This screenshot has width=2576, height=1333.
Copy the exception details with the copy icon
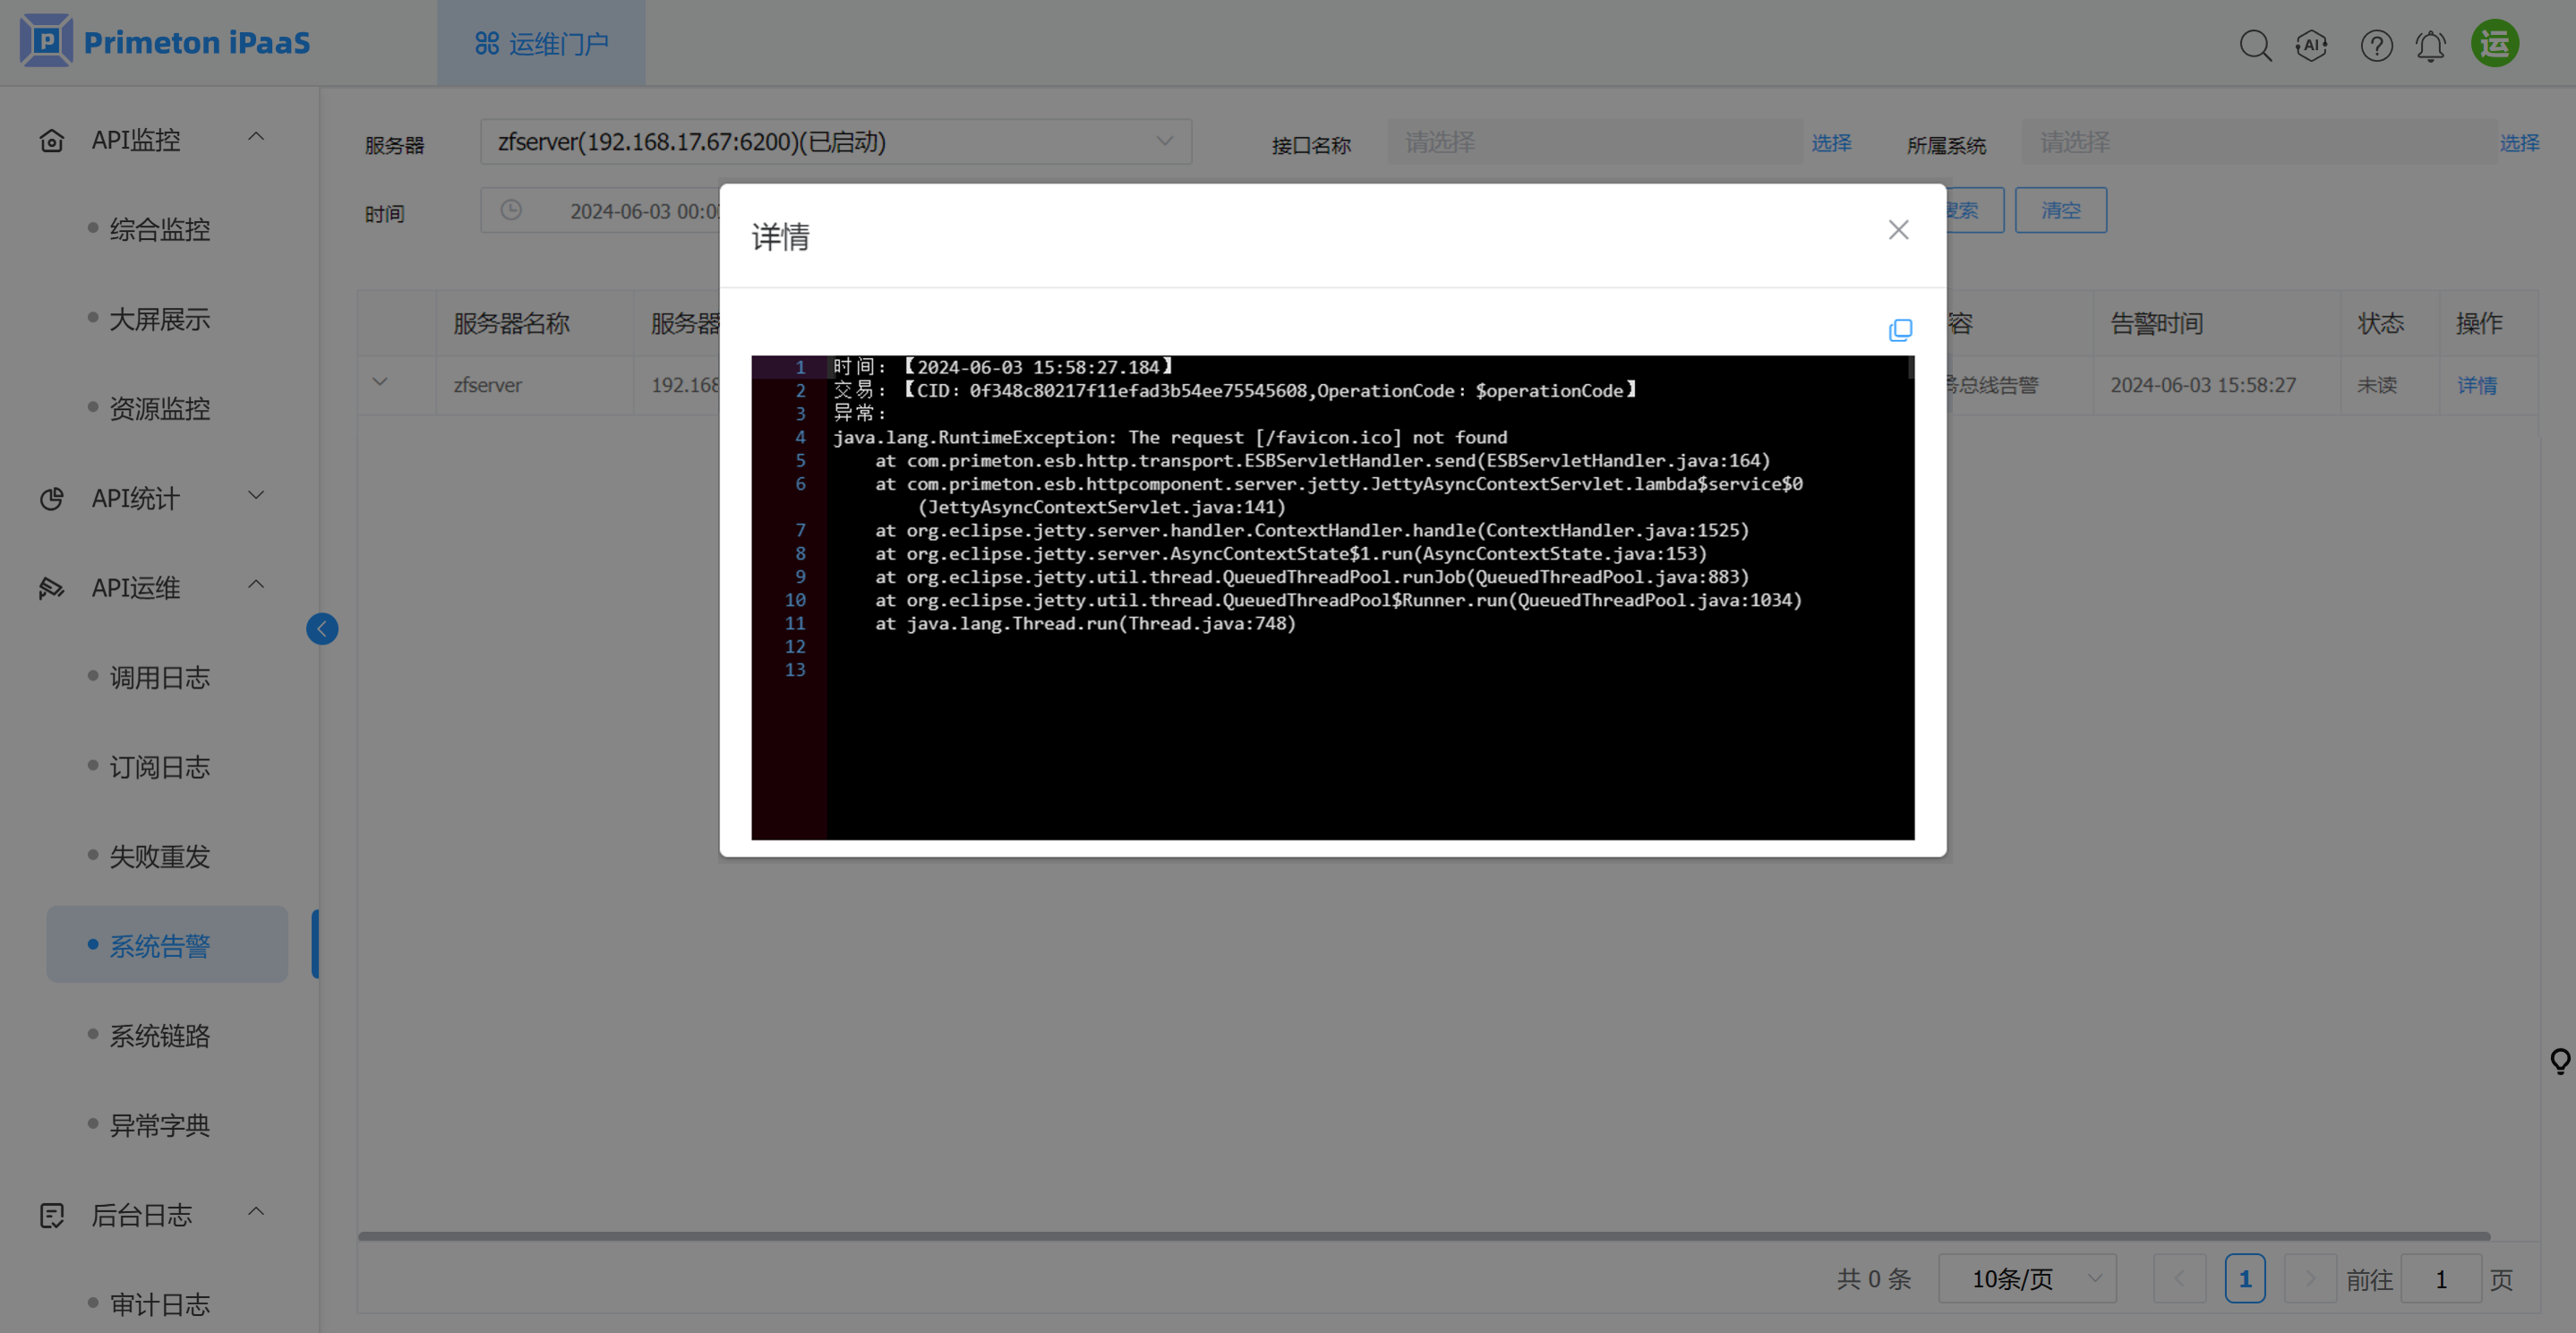(x=1899, y=330)
